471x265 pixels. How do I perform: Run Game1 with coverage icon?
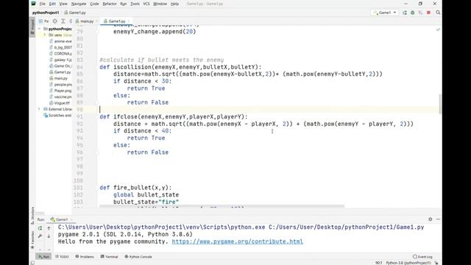[x=420, y=13]
